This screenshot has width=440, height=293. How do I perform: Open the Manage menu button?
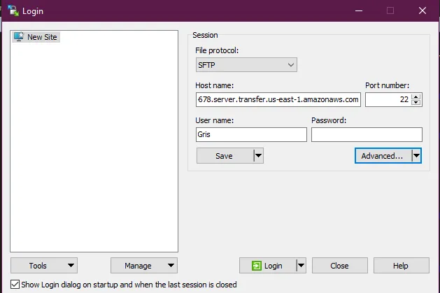(143, 266)
